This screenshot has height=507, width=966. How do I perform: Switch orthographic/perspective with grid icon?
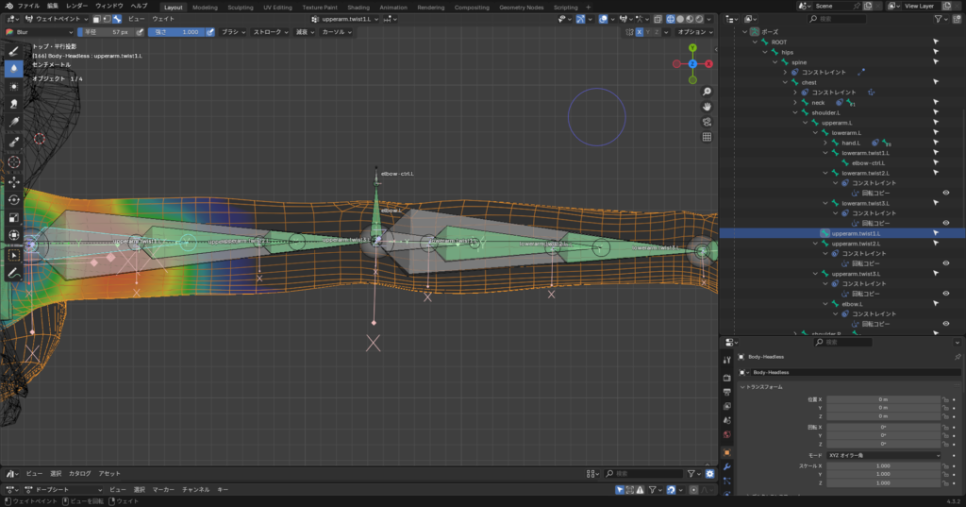[707, 137]
